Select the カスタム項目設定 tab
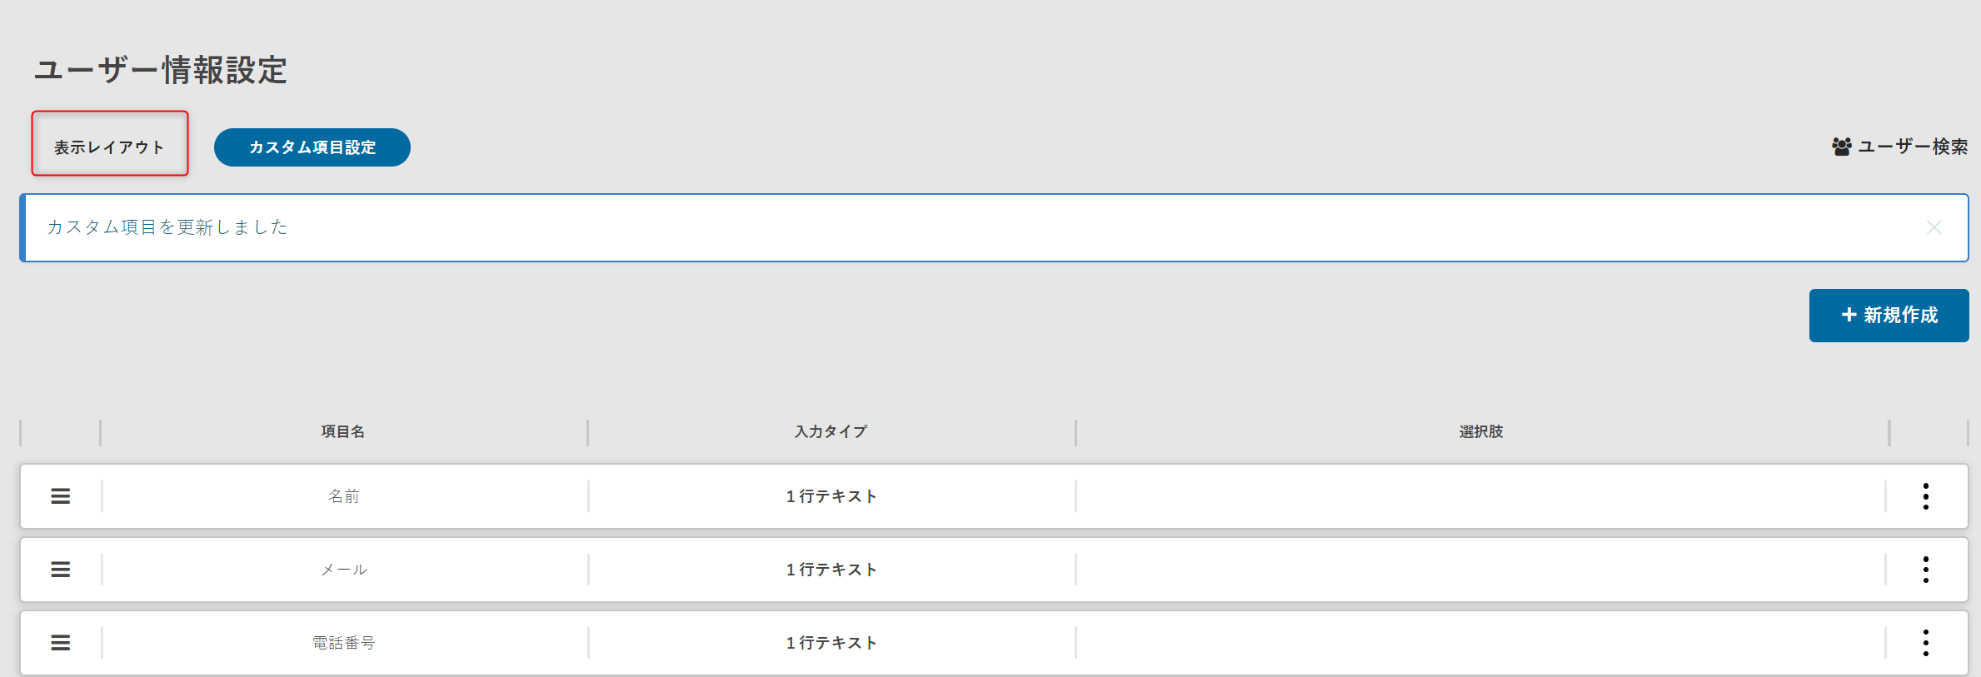Image resolution: width=1981 pixels, height=677 pixels. click(x=312, y=147)
